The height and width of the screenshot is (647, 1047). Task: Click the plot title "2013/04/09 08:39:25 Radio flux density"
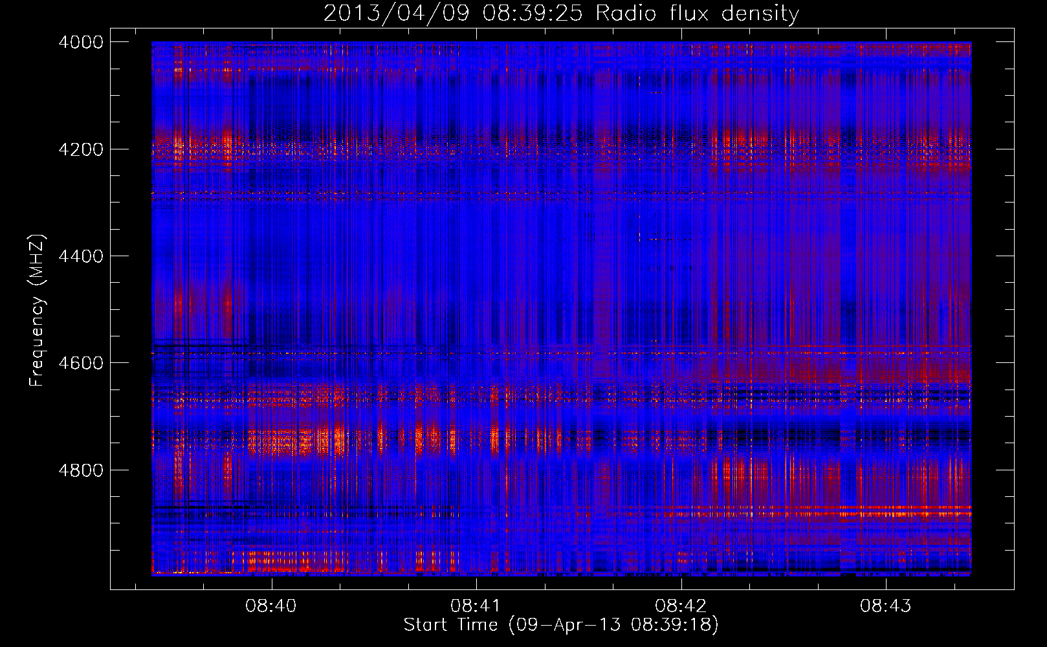click(561, 13)
